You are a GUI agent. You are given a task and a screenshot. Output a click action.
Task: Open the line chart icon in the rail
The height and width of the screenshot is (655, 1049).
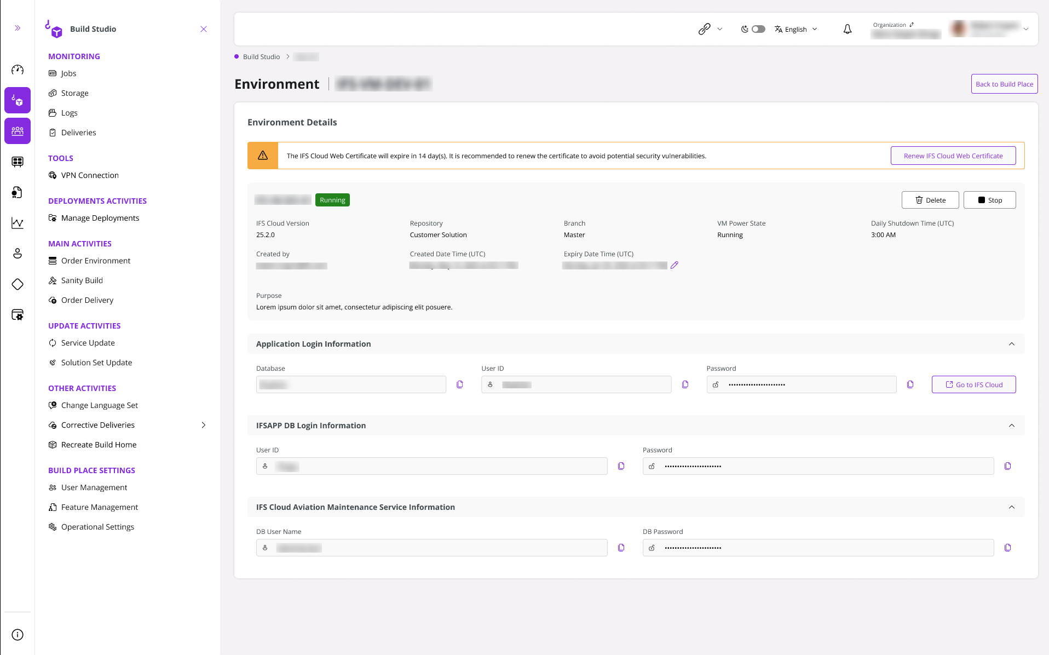[x=18, y=223]
